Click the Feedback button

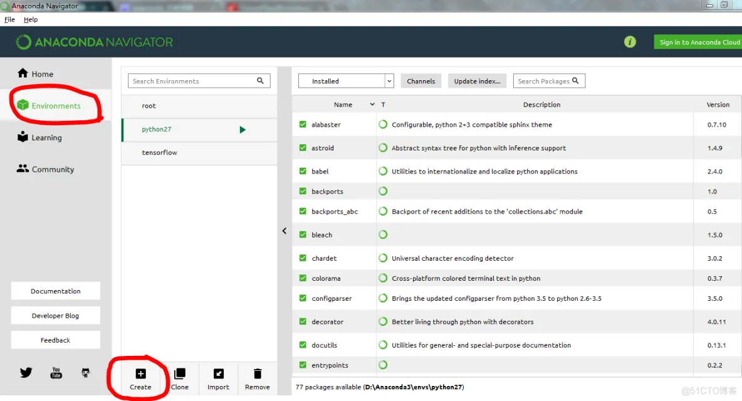(x=55, y=340)
